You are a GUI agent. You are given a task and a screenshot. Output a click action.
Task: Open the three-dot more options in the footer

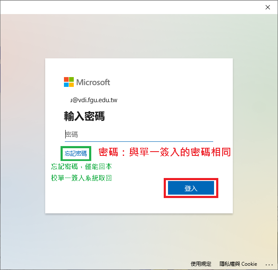(269, 265)
